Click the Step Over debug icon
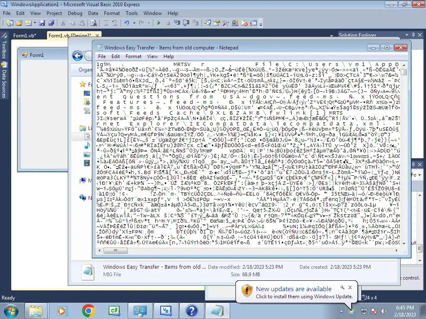Screen dimensions: 426x319 (x=186, y=23)
